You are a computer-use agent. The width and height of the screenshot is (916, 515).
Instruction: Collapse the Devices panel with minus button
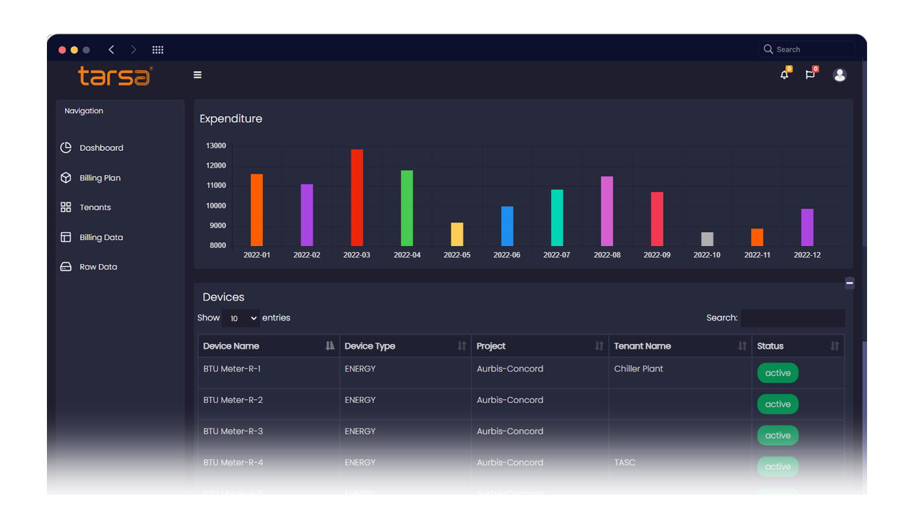(x=850, y=283)
